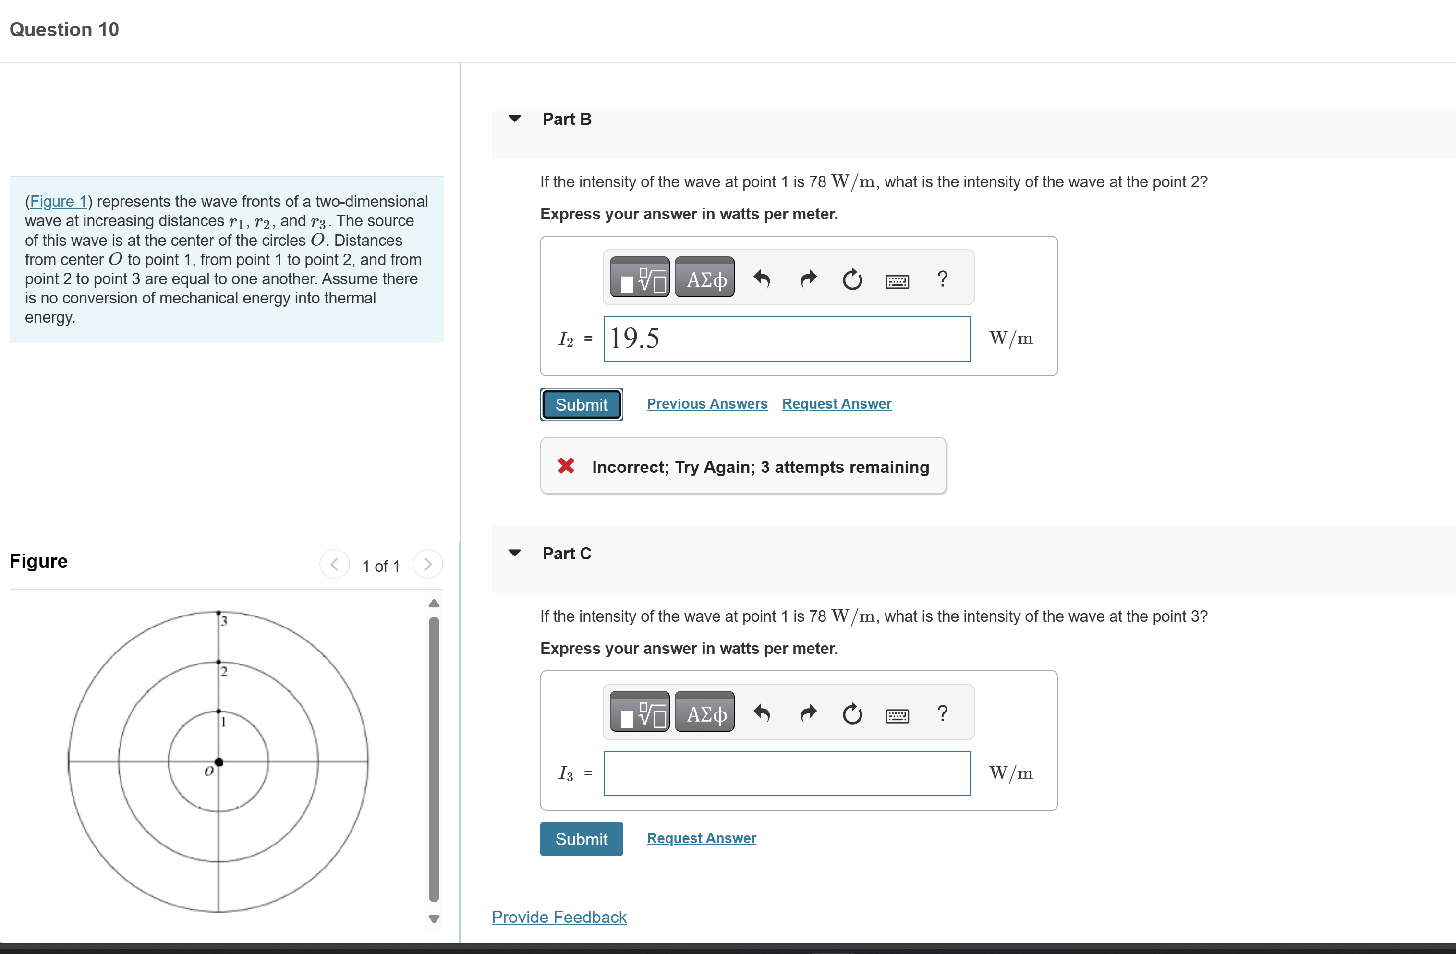Open keyboard shortcuts in Part B toolbar

[897, 281]
